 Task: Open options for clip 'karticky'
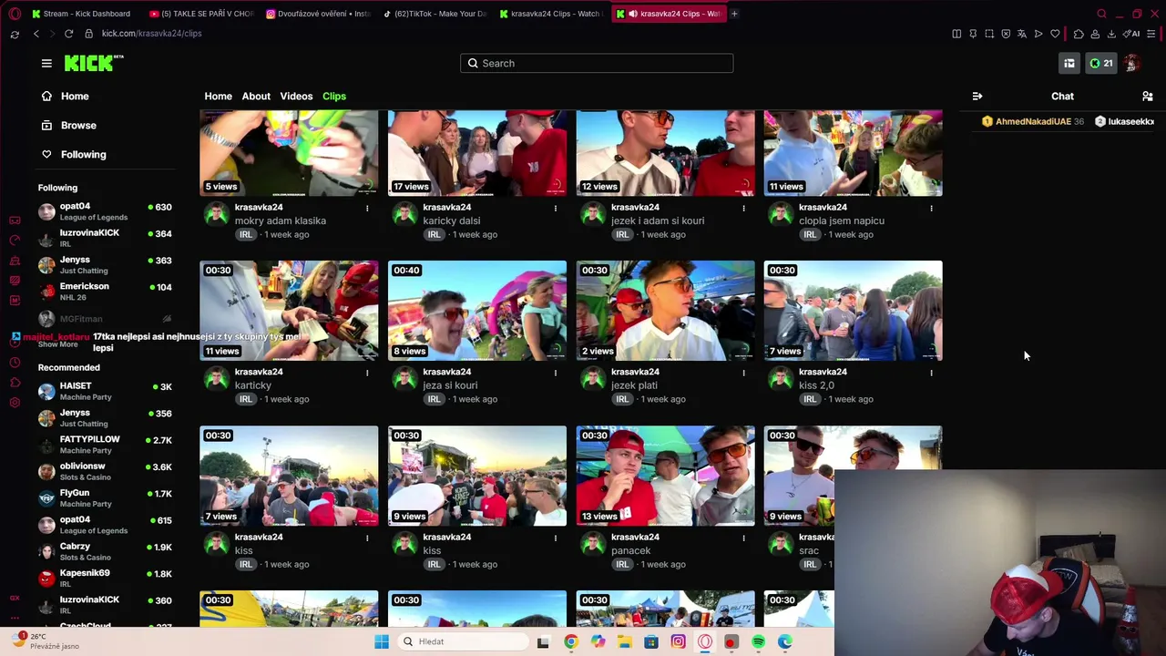point(367,373)
